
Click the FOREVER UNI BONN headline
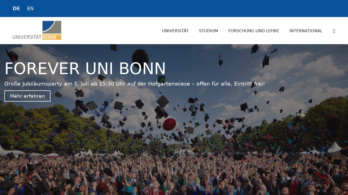point(85,69)
